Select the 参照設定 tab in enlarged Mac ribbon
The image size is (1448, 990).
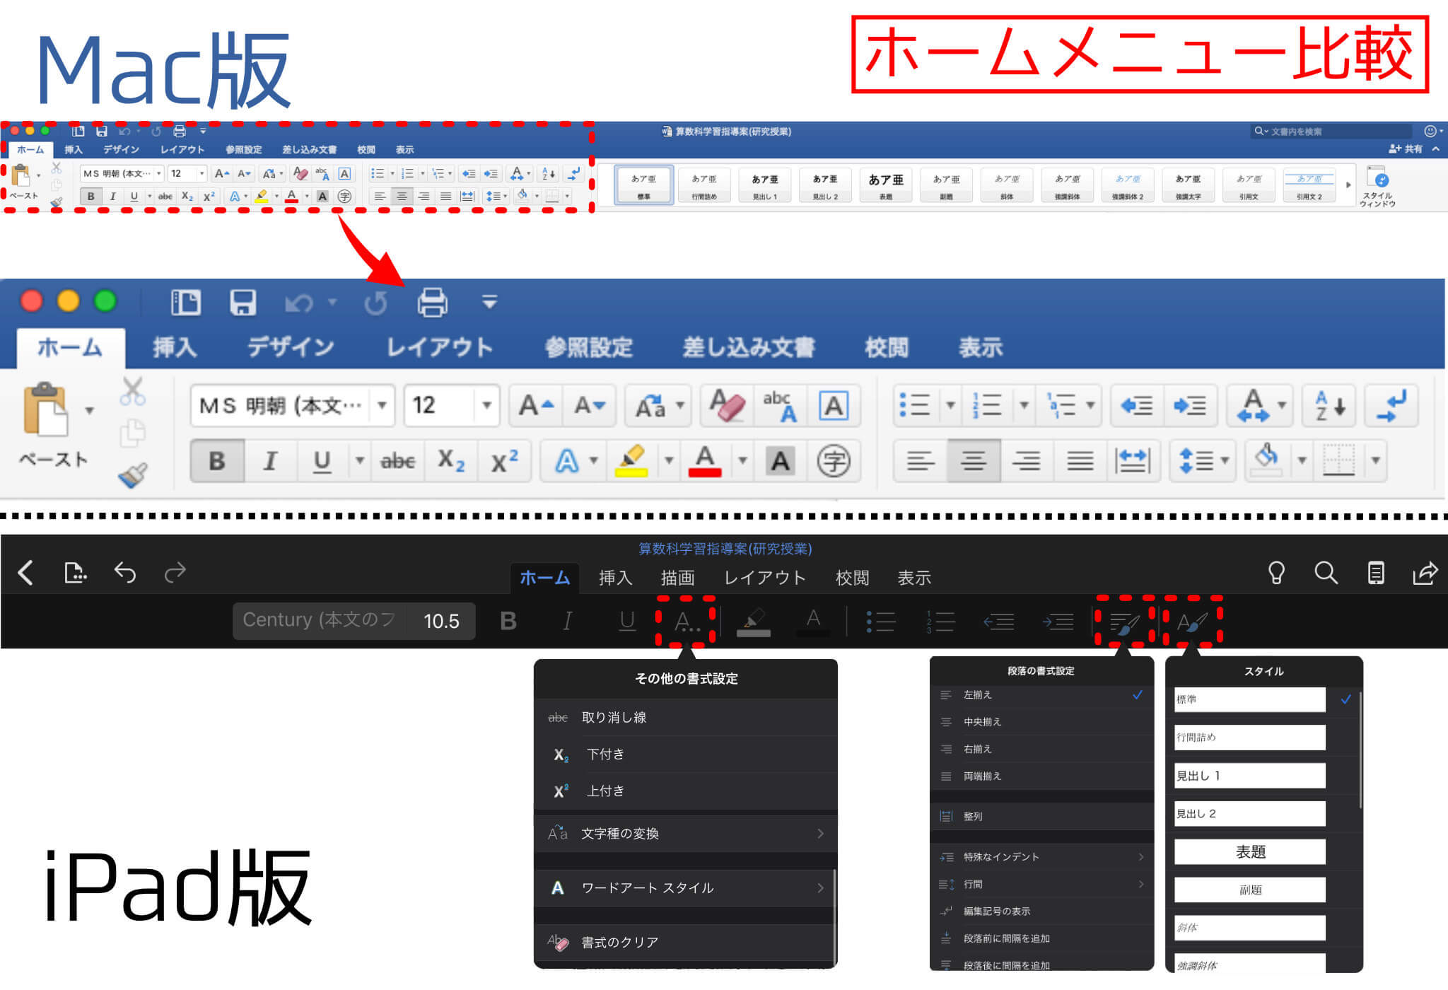point(589,347)
